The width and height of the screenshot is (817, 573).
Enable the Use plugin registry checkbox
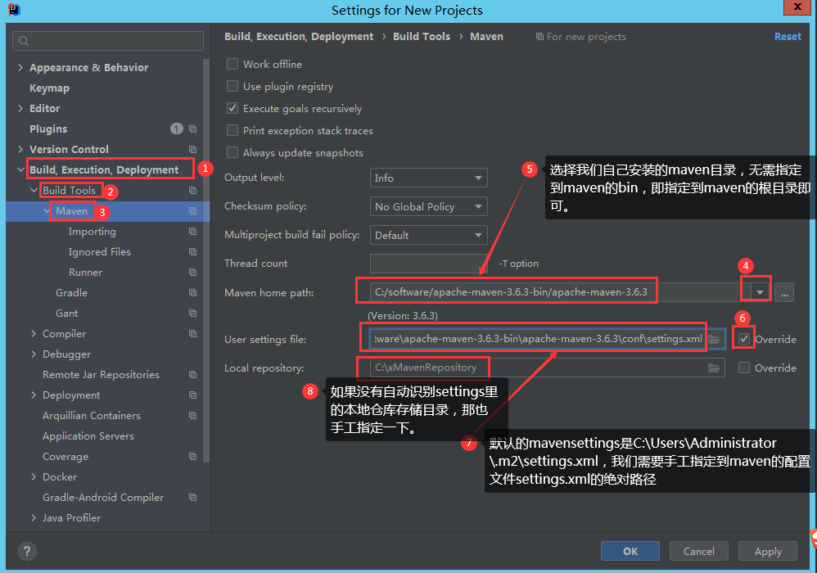pos(232,86)
